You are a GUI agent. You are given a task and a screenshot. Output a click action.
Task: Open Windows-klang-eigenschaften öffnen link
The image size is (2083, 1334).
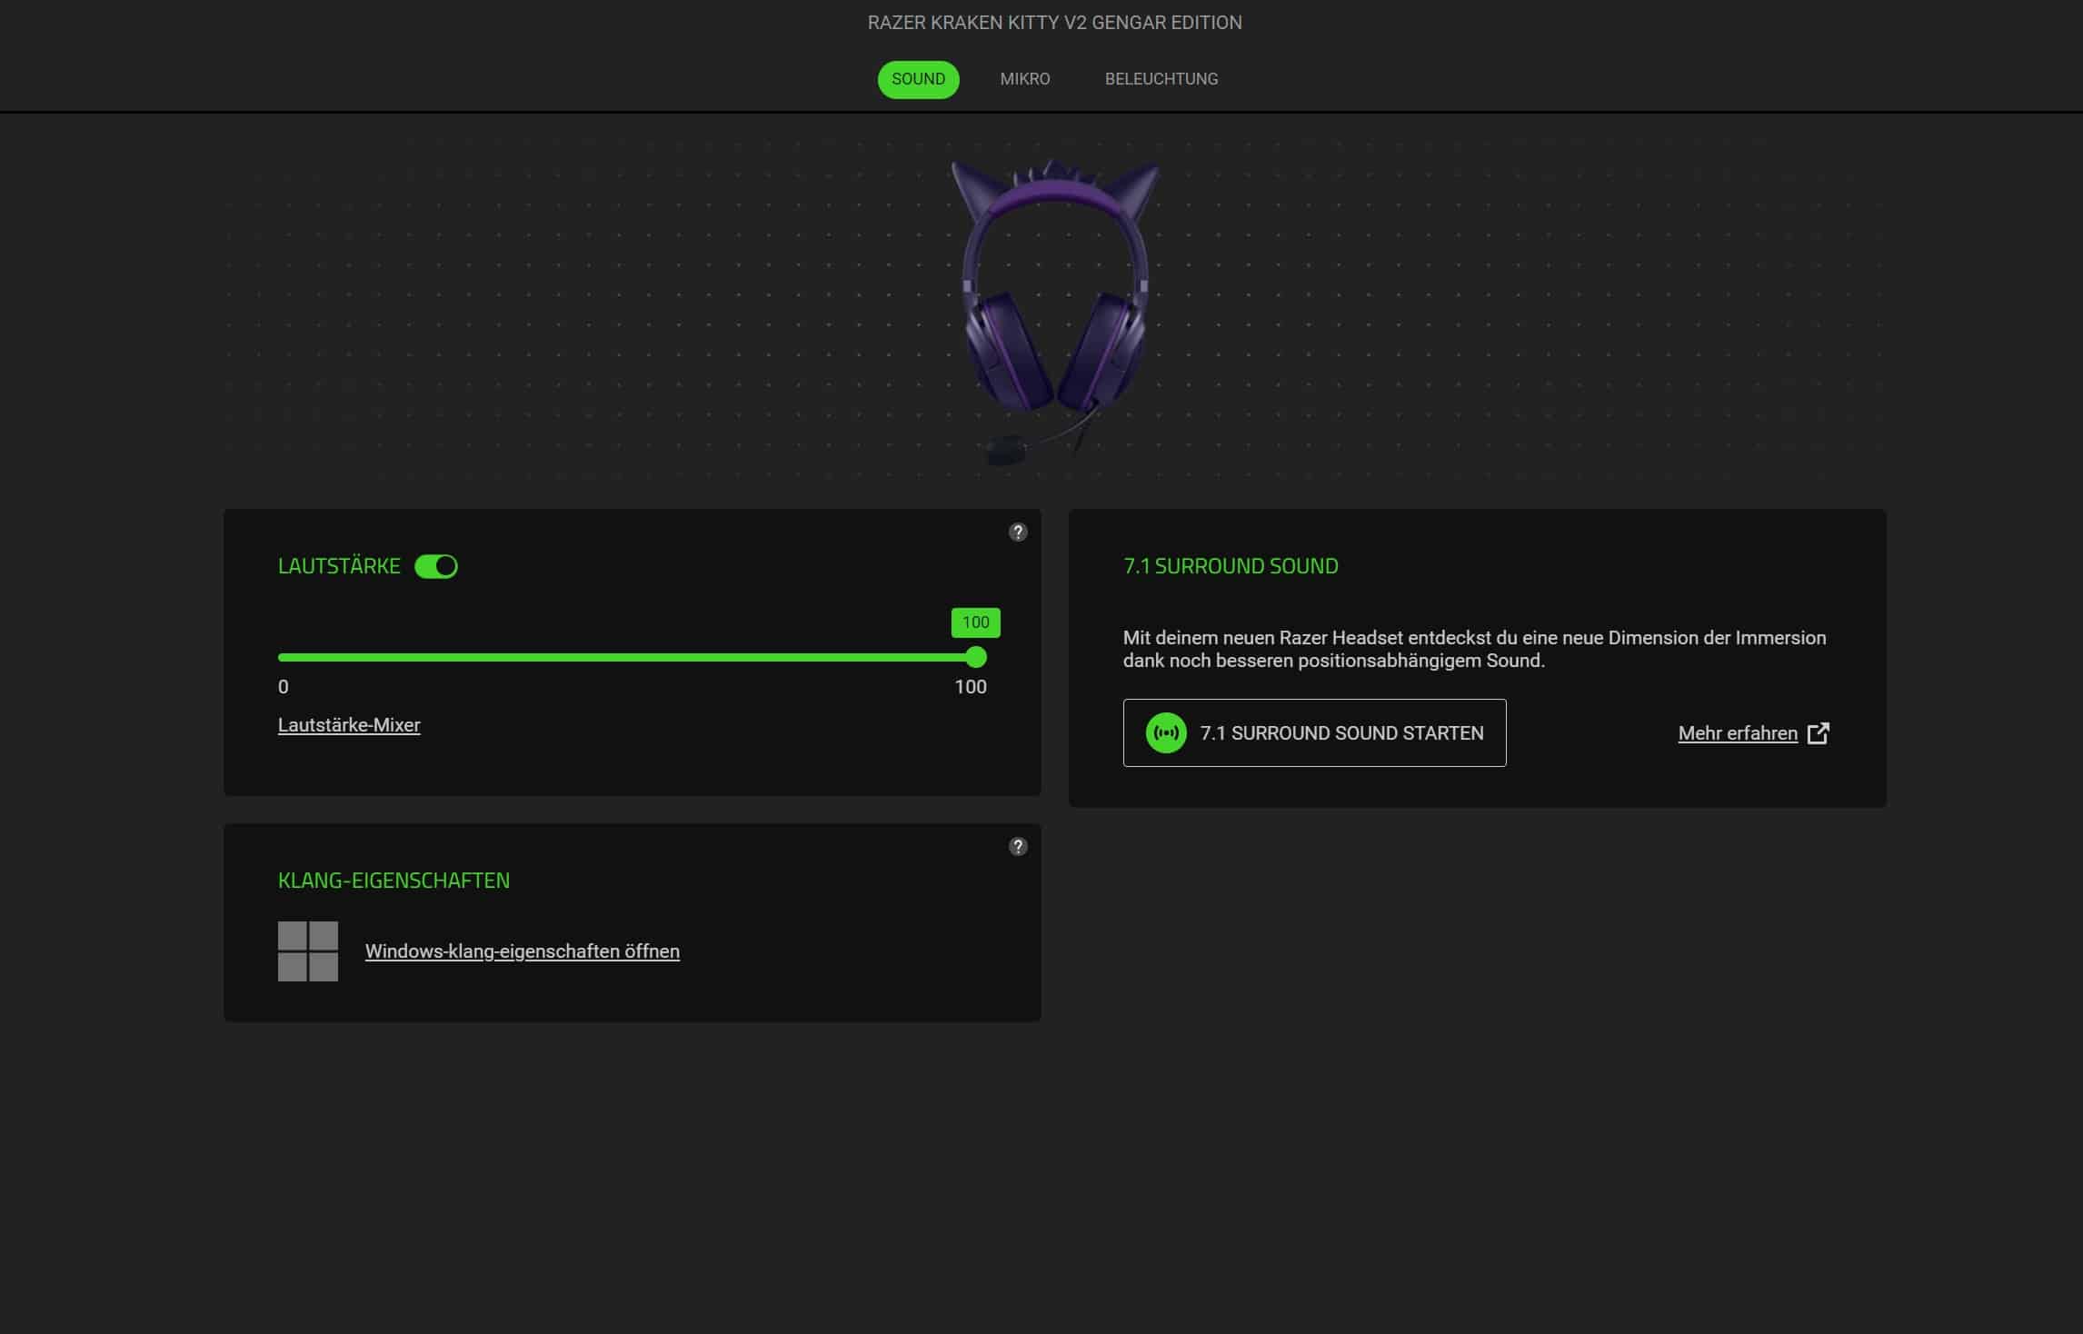[x=522, y=951]
